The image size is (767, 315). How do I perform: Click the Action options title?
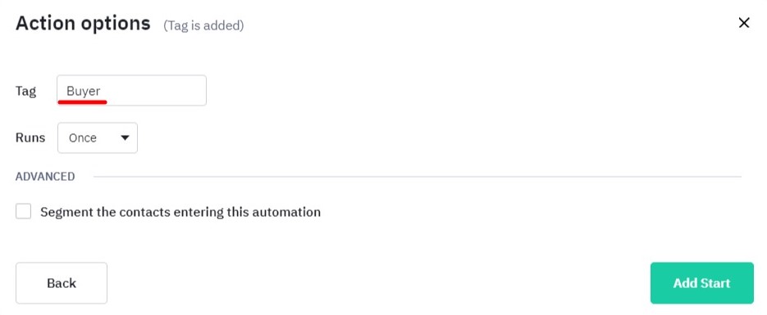83,24
